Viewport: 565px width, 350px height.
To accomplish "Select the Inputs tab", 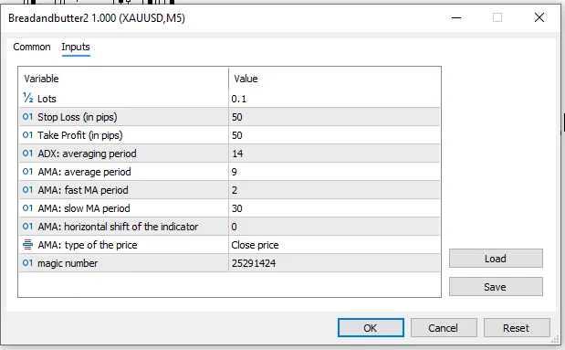I will [76, 47].
